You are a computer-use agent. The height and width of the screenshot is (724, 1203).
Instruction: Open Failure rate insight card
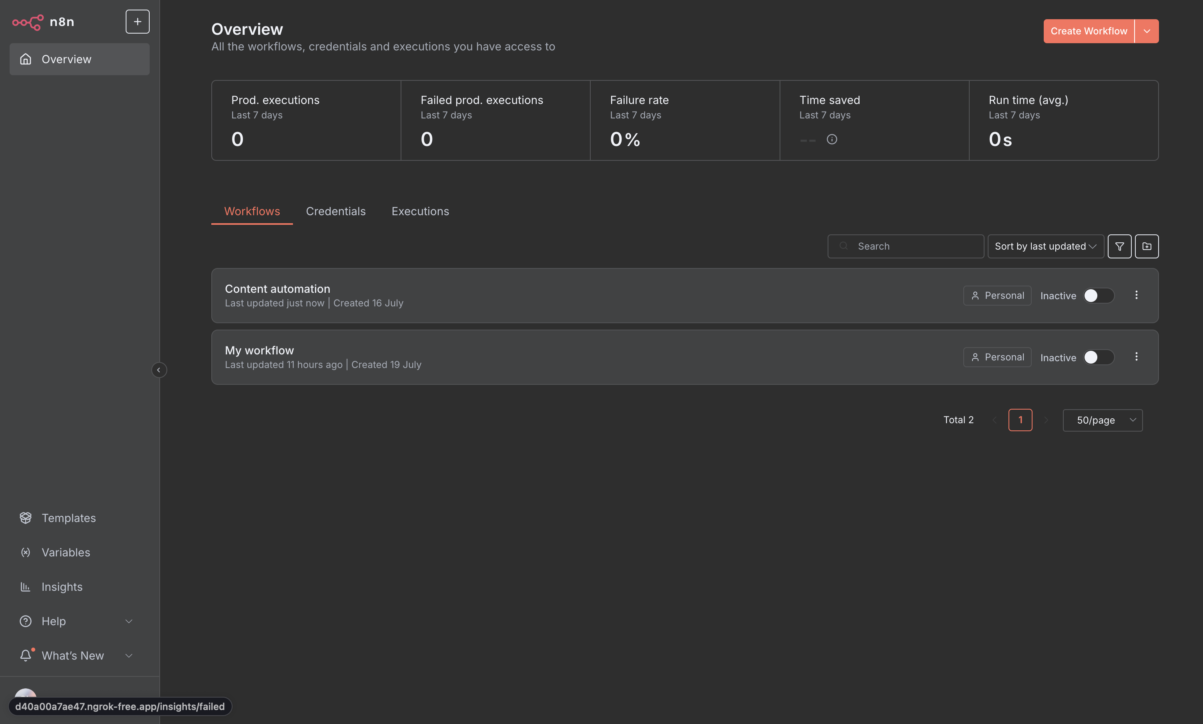[x=685, y=120]
